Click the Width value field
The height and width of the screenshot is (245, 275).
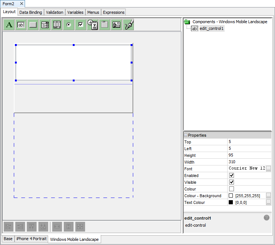tap(249, 162)
